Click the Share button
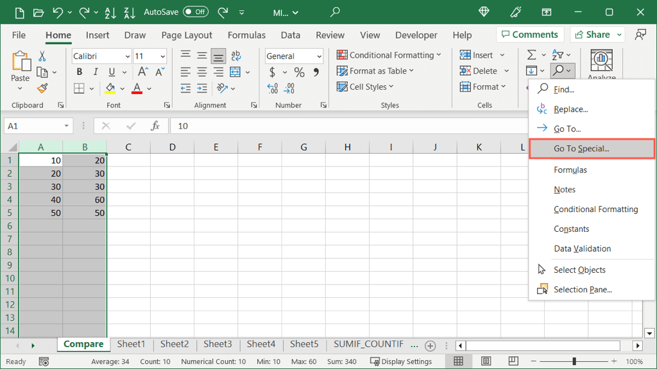Viewport: 657px width, 369px height. pyautogui.click(x=597, y=35)
